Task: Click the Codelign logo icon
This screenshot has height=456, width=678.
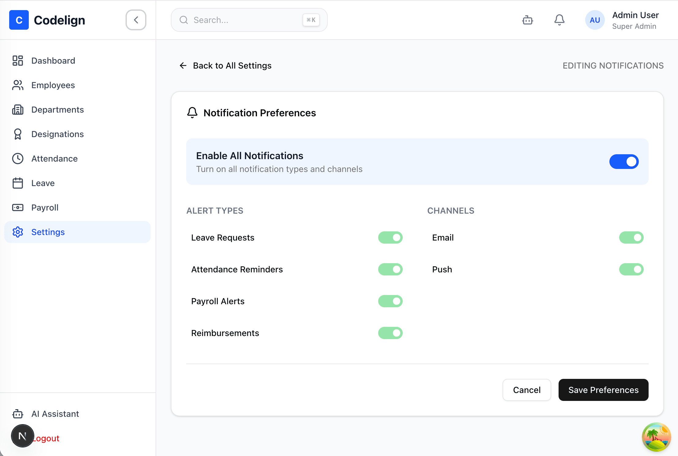Action: tap(19, 20)
